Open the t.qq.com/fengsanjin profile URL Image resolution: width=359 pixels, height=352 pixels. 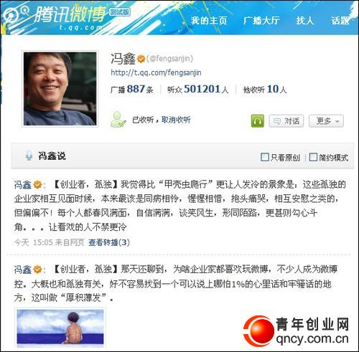click(x=156, y=72)
